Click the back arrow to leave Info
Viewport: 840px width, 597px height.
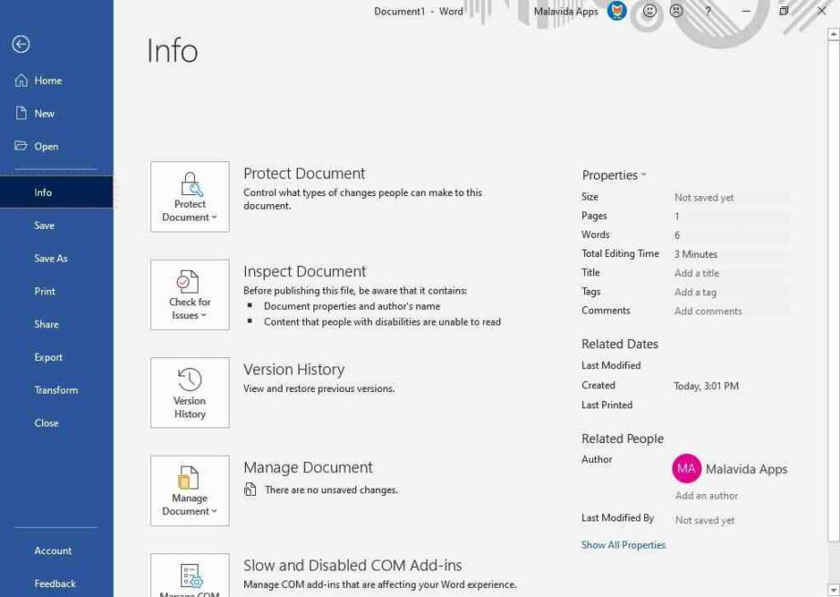click(x=20, y=43)
